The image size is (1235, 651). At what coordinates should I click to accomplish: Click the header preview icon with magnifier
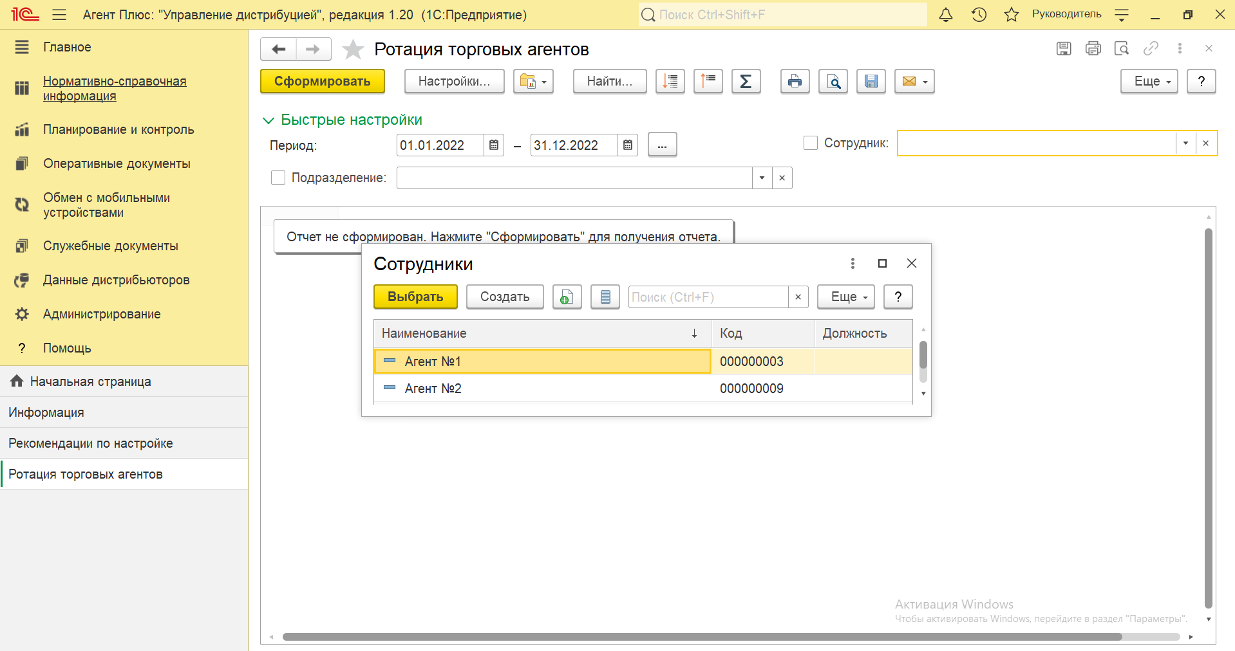(x=1122, y=48)
